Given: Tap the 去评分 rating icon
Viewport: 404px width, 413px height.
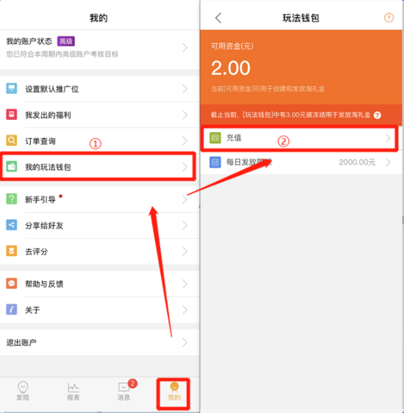Looking at the screenshot, I should 11,251.
